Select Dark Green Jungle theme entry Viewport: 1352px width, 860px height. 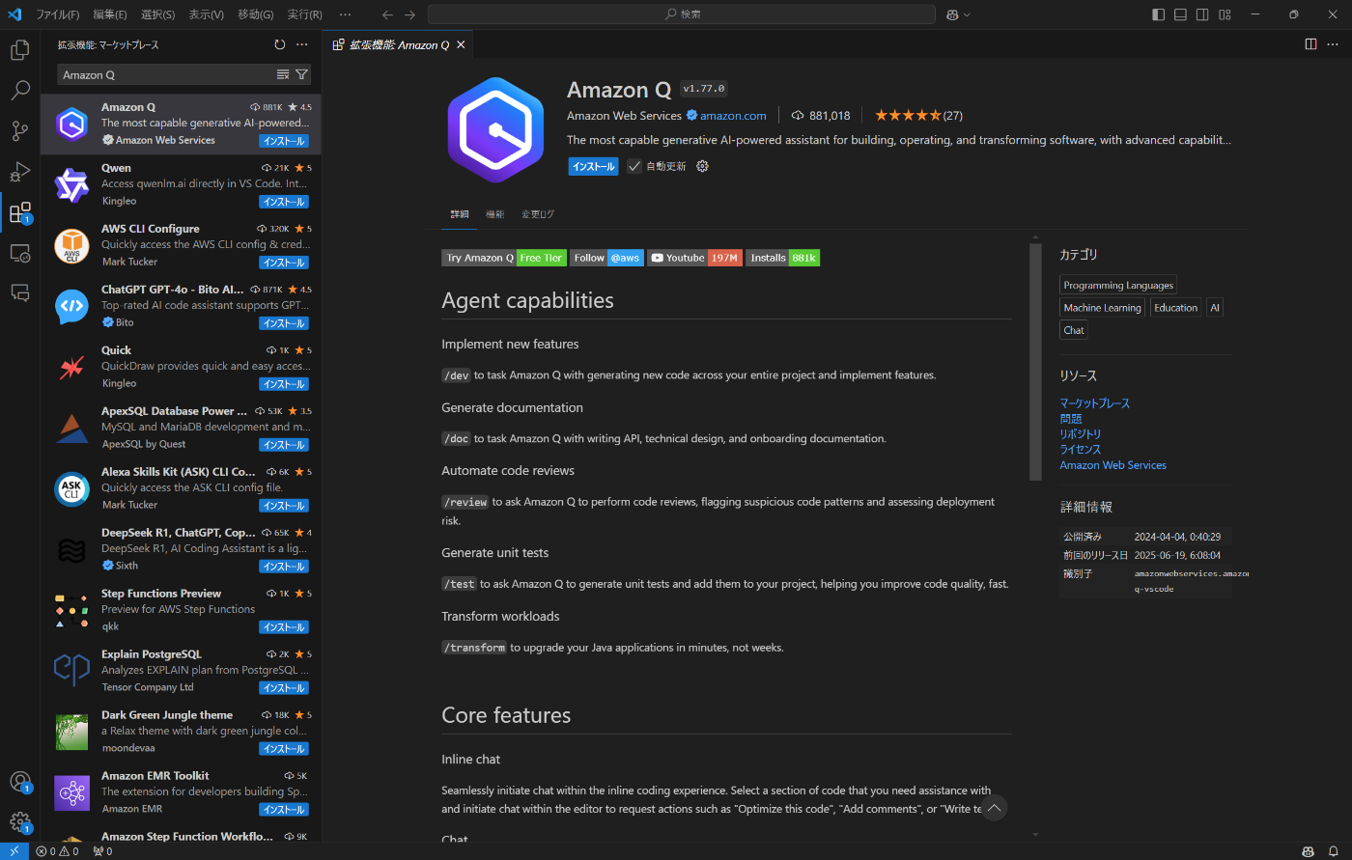[x=181, y=732]
